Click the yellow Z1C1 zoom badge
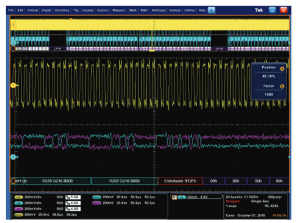296x223 pixels. (x=19, y=215)
